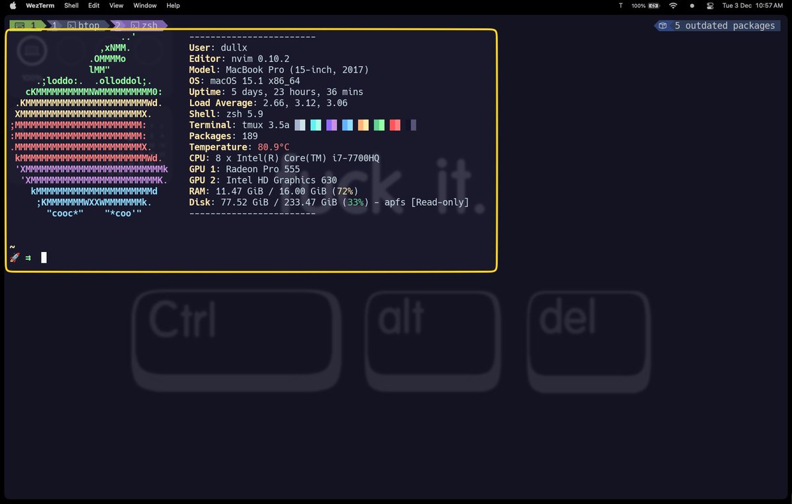Click the yellow '72%' RAM usage value
This screenshot has height=504, width=792.
(x=345, y=191)
